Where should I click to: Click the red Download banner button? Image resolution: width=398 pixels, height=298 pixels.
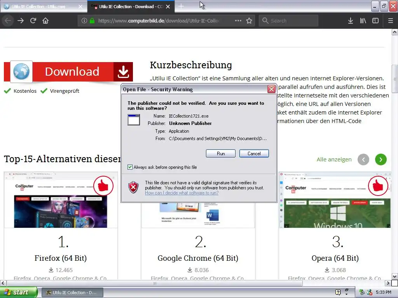click(68, 72)
